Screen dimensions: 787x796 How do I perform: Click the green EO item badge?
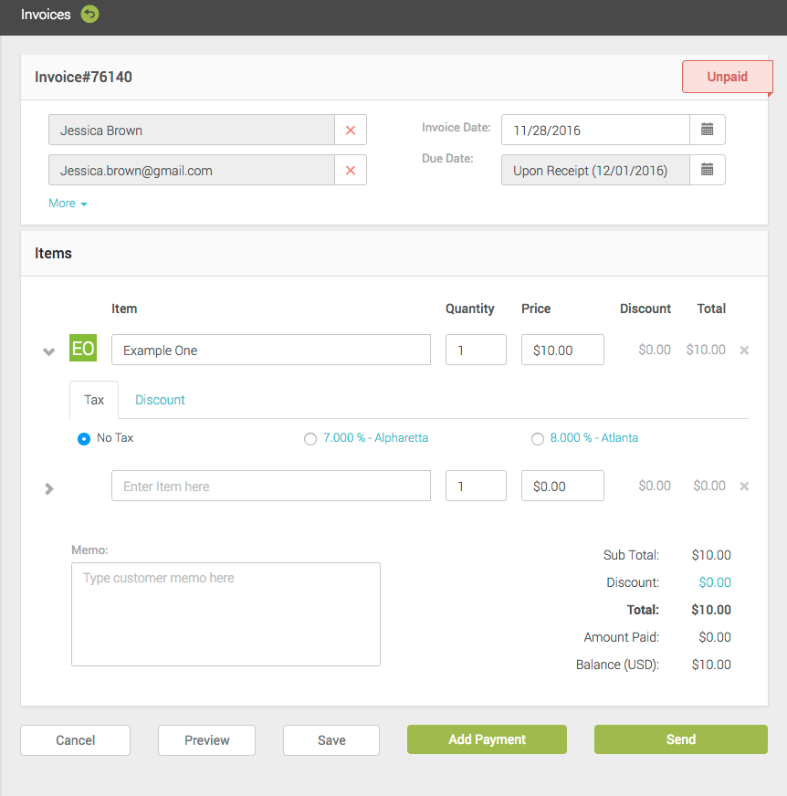[x=83, y=349]
